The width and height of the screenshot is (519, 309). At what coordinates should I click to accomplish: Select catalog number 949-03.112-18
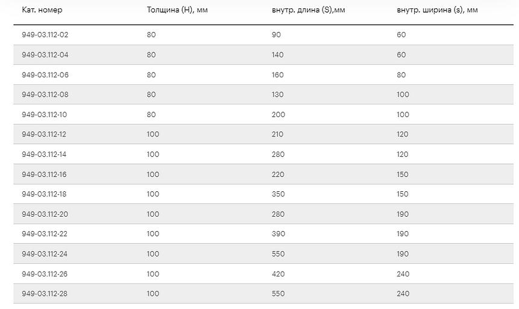[x=45, y=194]
